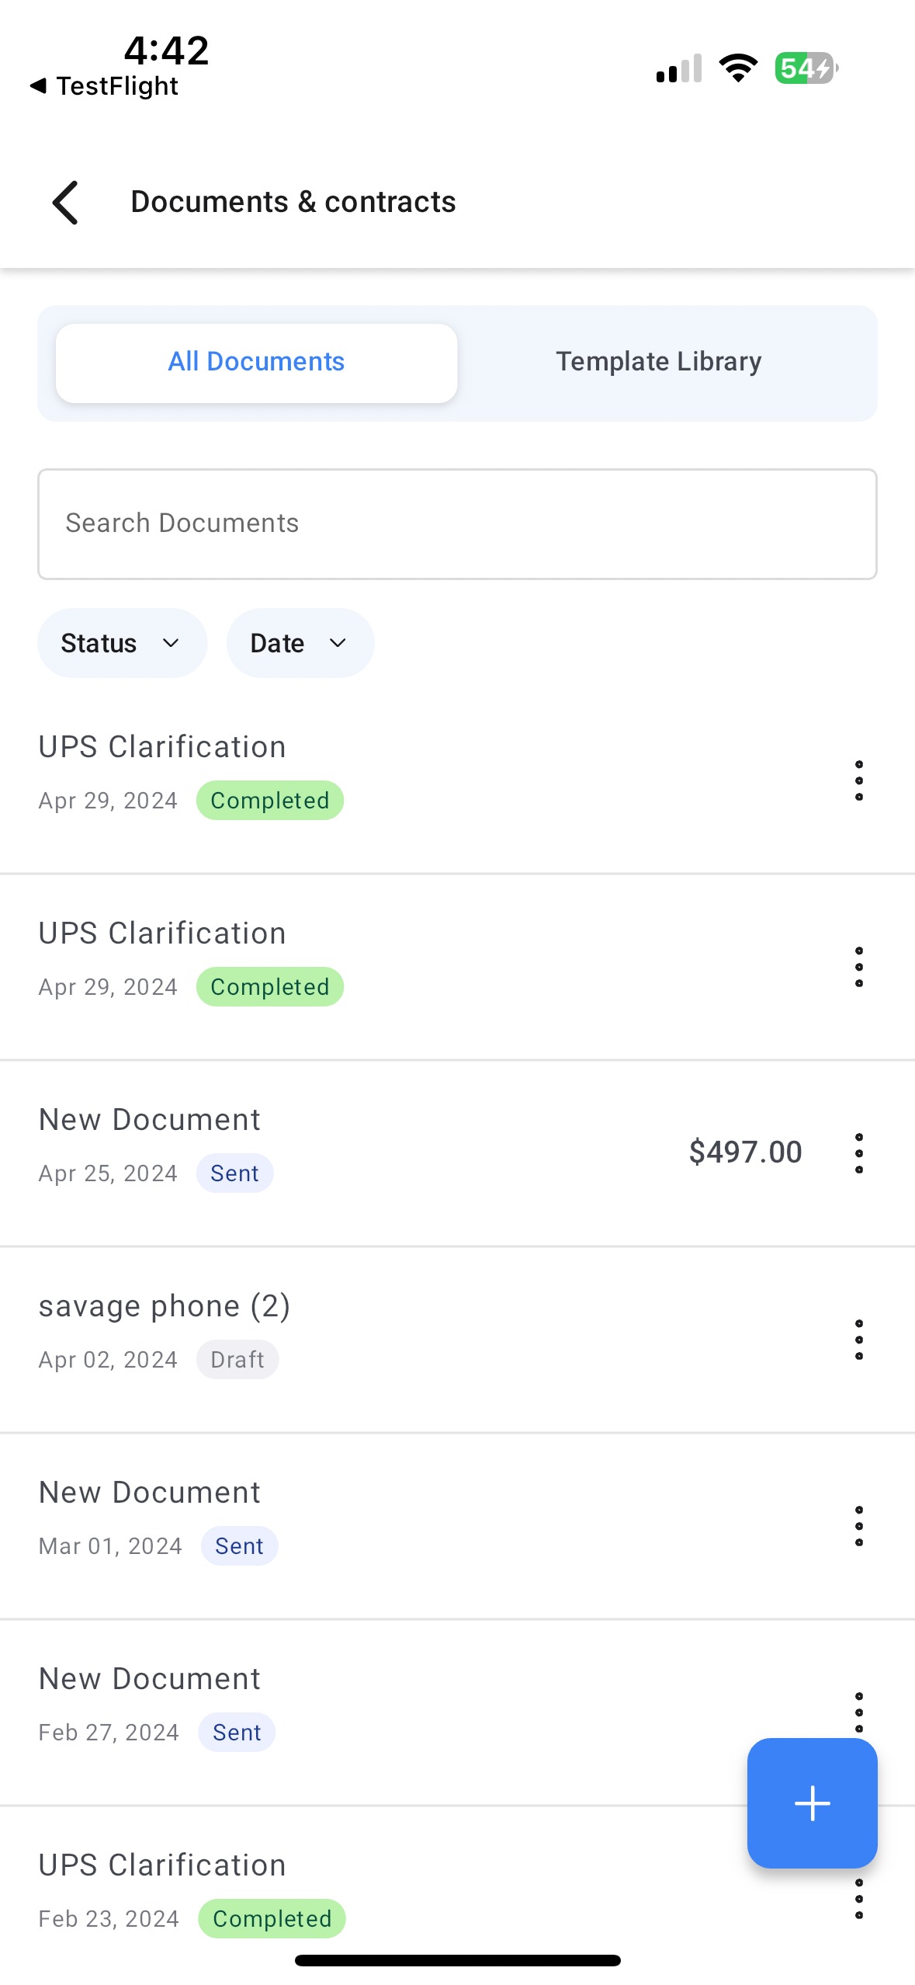
Task: Open the first UPS Clarification title
Action: [x=162, y=747]
